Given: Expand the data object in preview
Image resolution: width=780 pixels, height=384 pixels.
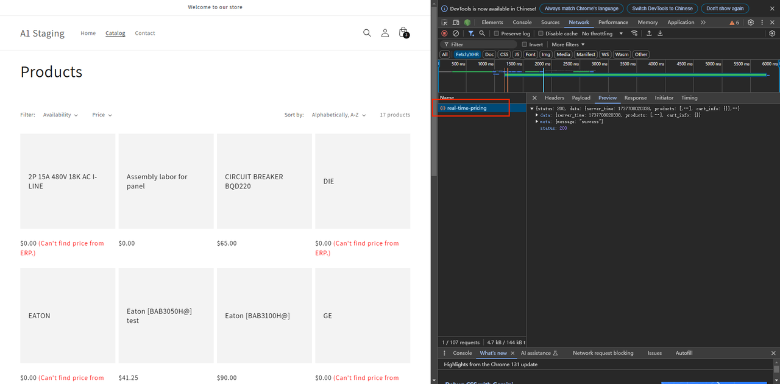Looking at the screenshot, I should (x=537, y=115).
